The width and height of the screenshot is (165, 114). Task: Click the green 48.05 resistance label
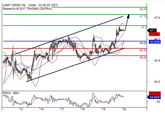[x=143, y=9]
